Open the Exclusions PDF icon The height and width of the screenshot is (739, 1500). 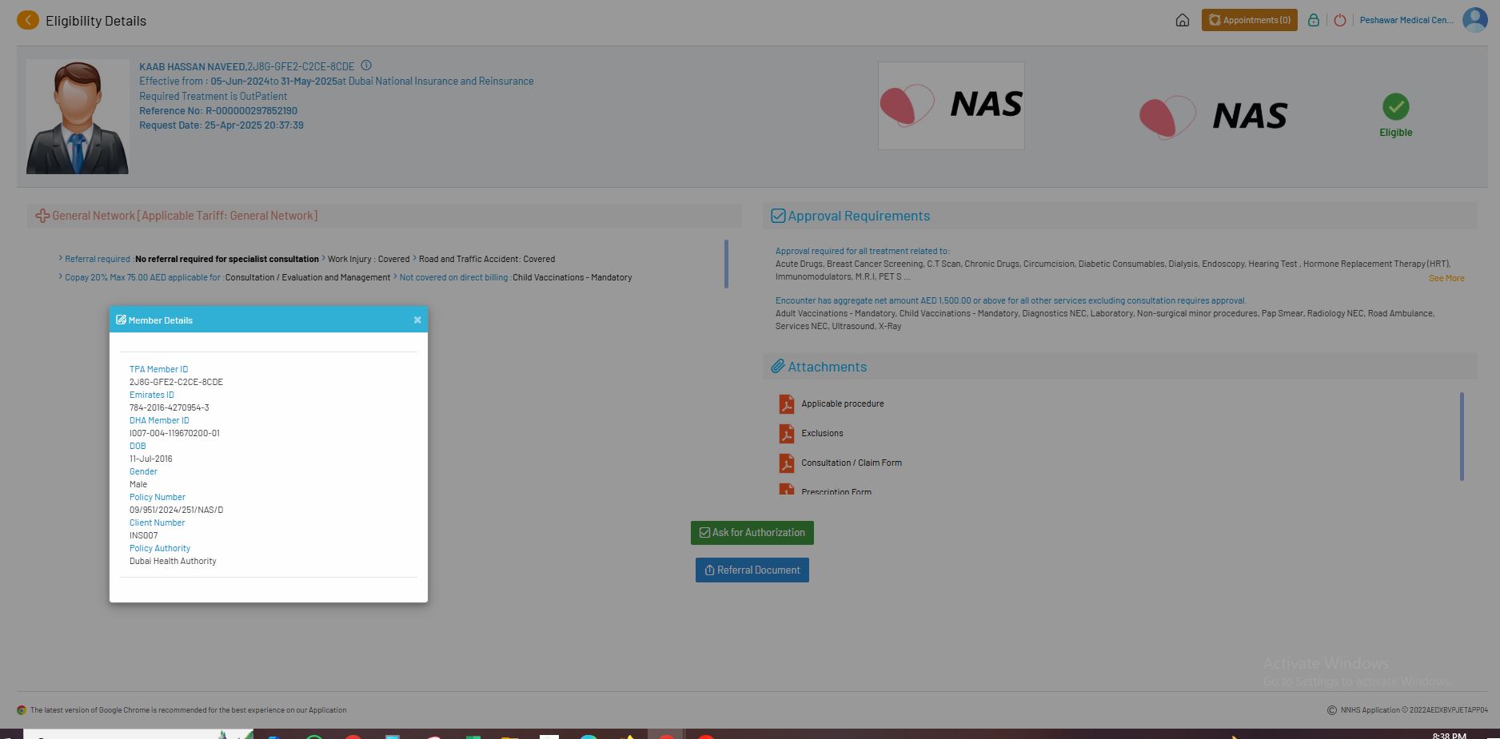pyautogui.click(x=787, y=434)
